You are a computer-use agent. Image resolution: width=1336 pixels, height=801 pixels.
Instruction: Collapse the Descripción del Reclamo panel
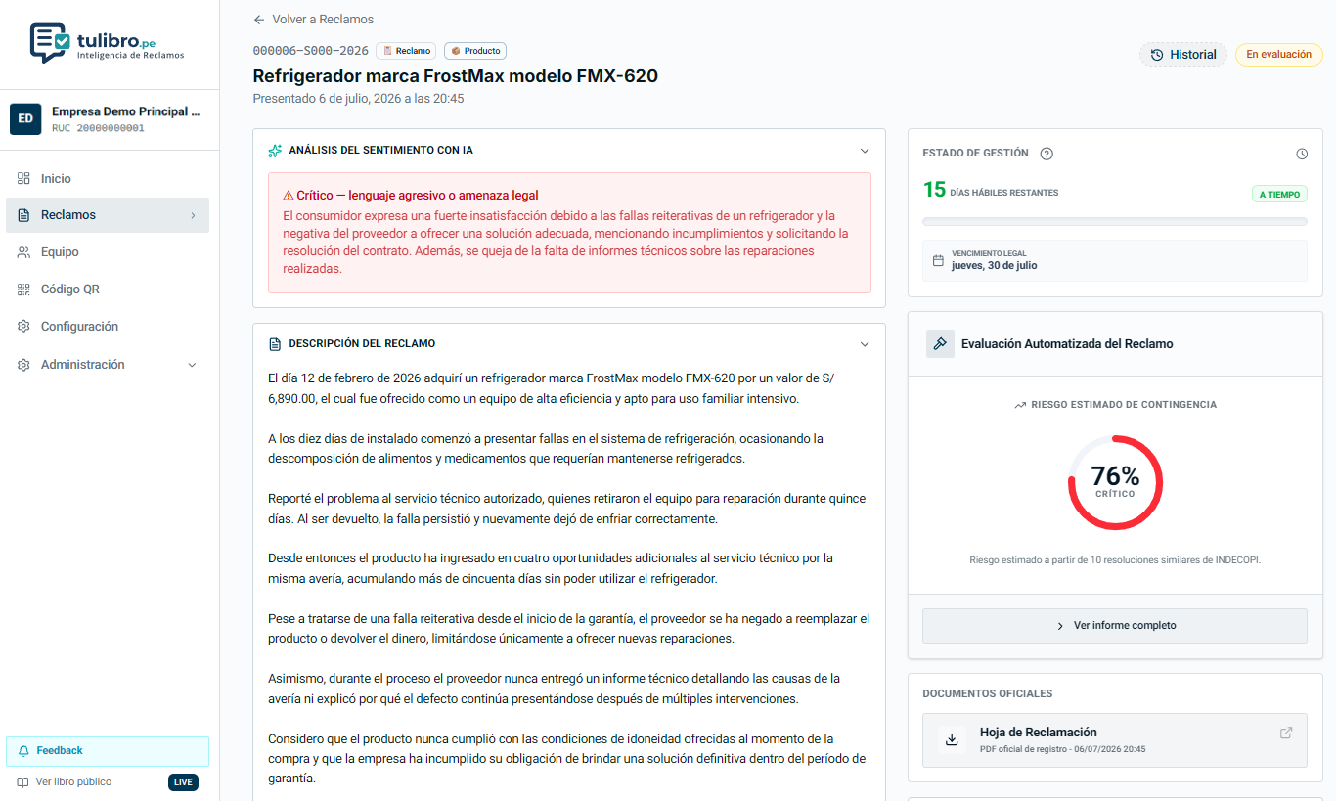(x=865, y=344)
